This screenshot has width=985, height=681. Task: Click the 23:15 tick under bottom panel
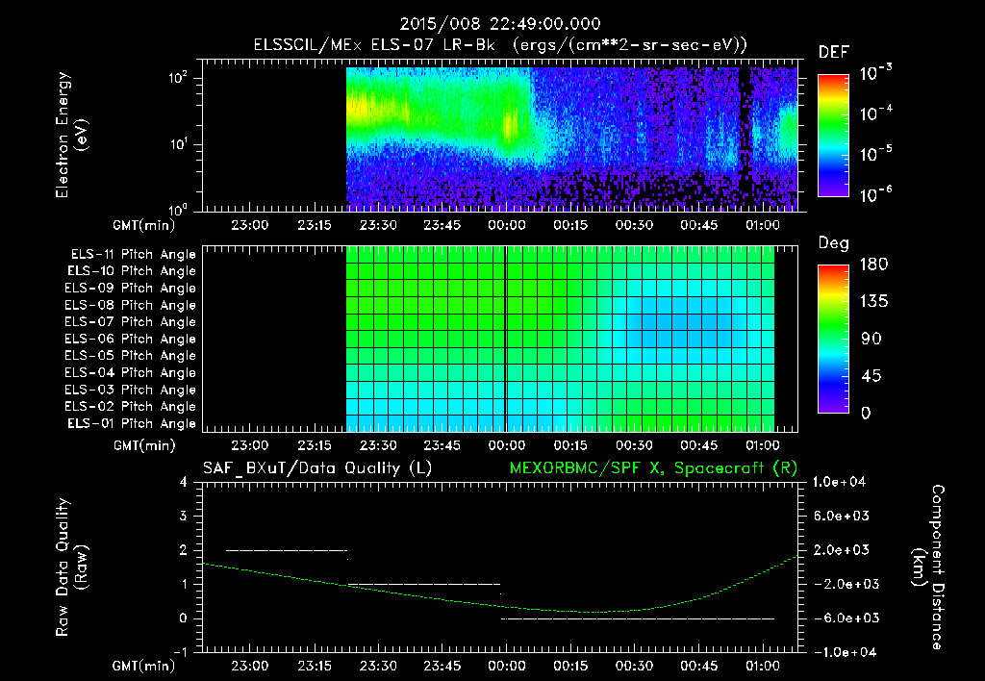tap(315, 666)
